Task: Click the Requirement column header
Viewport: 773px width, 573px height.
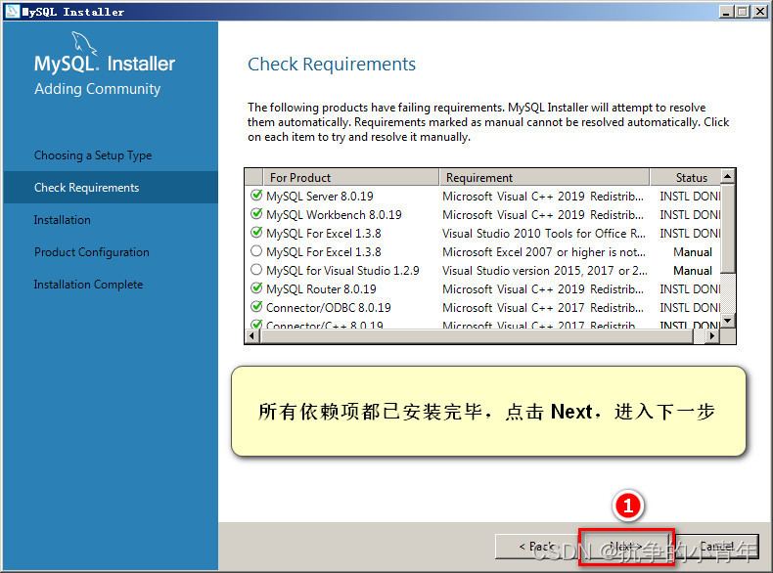Action: pos(544,177)
